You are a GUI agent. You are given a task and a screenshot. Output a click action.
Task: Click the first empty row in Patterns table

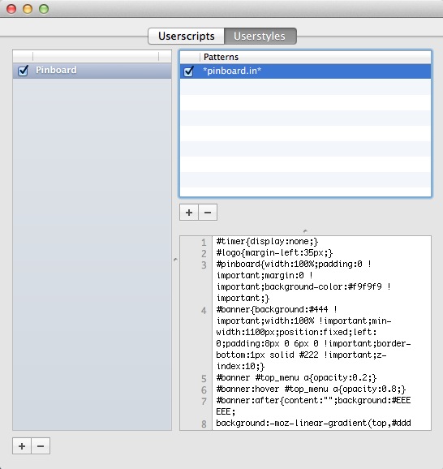pyautogui.click(x=305, y=87)
